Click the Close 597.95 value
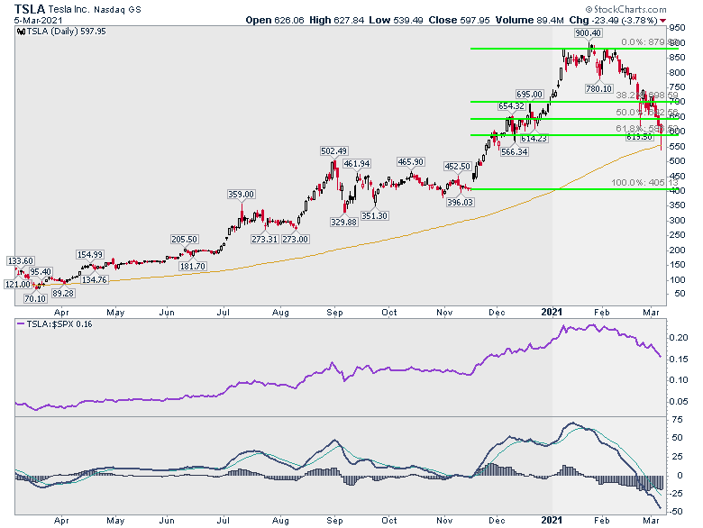Screen dimensions: 703x528 459,20
